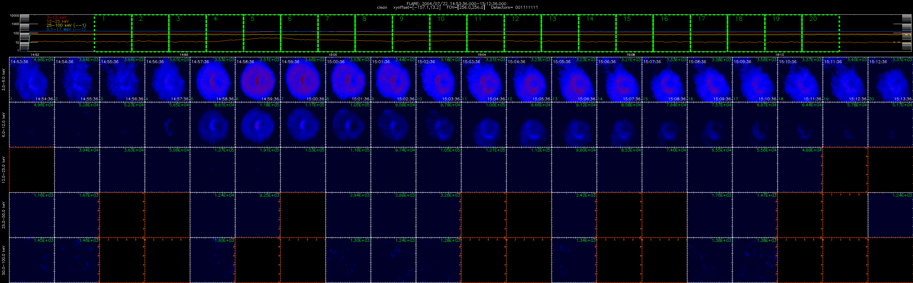Click the '1.18E+05' value in the 6.0-12.0 keV row

(x=270, y=105)
